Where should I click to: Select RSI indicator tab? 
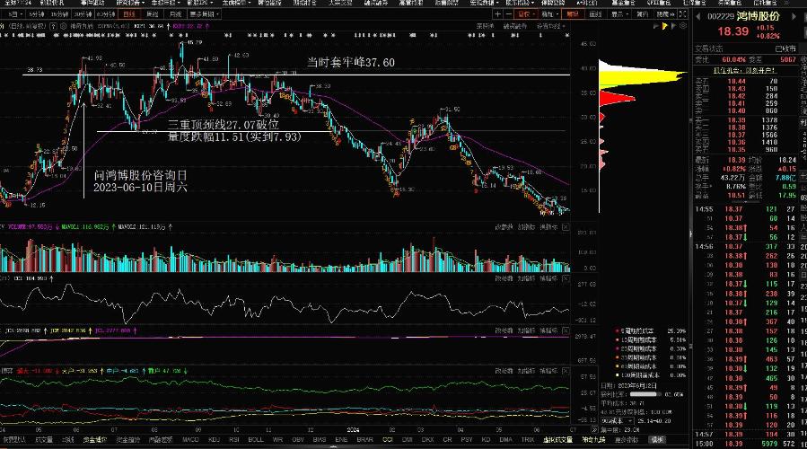click(234, 440)
